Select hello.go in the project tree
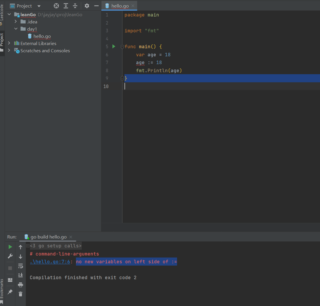Screen dimensions: 320x306 point(42,36)
